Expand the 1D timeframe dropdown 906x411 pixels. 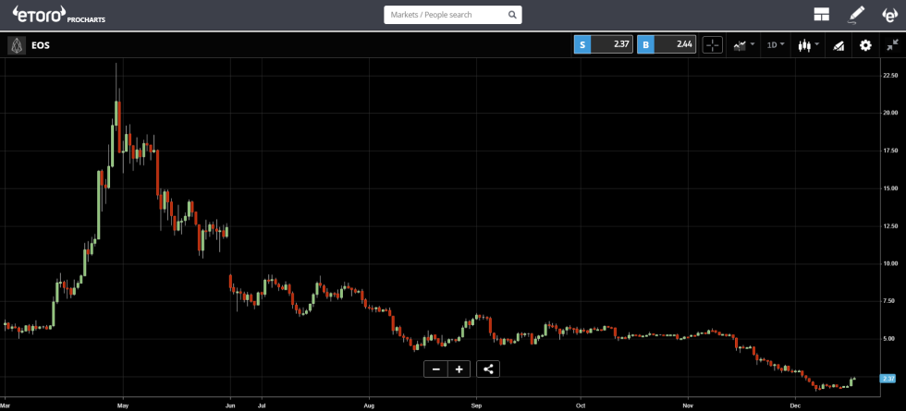775,45
